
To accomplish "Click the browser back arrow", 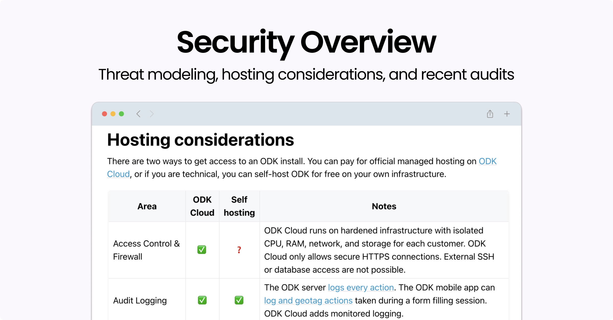I will point(138,114).
